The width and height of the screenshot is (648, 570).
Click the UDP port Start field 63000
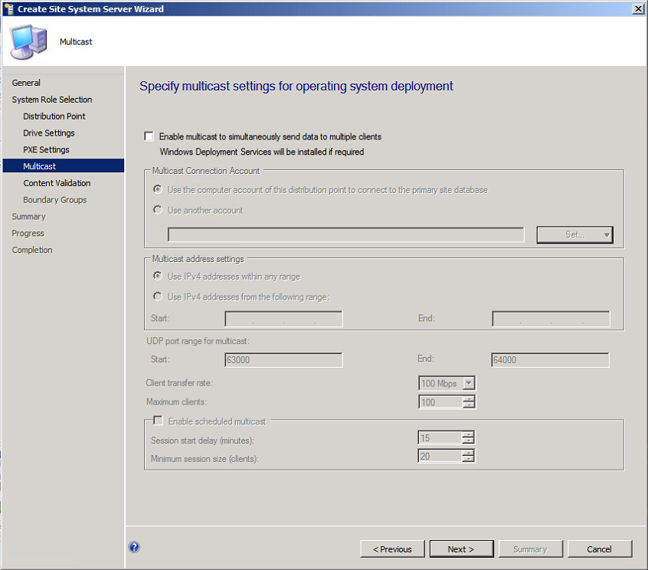pos(283,359)
